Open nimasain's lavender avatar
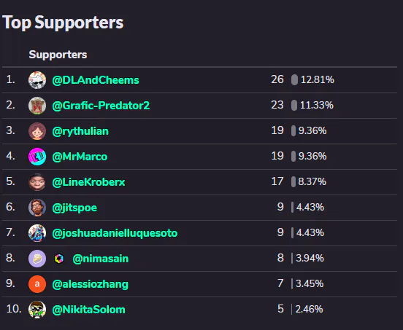403x330 pixels. 37,259
